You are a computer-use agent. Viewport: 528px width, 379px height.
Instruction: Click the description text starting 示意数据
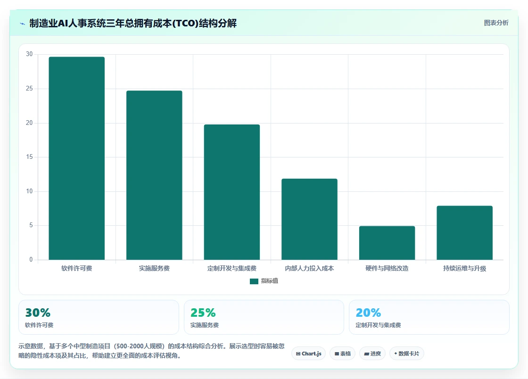pyautogui.click(x=151, y=351)
